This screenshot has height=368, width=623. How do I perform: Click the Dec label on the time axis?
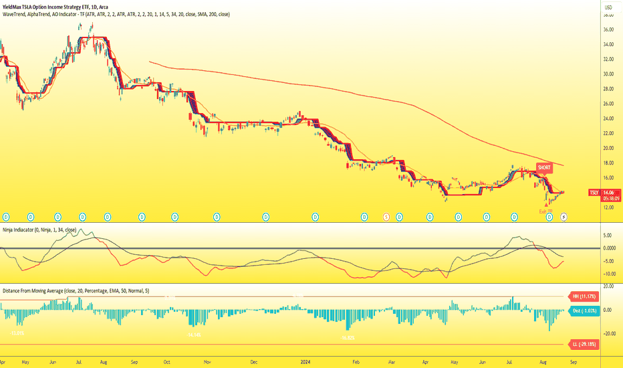click(254, 362)
